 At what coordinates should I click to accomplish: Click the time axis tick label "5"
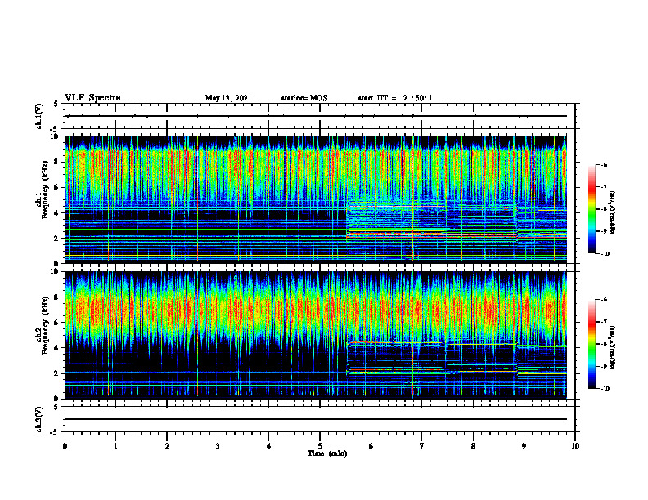[x=320, y=446]
